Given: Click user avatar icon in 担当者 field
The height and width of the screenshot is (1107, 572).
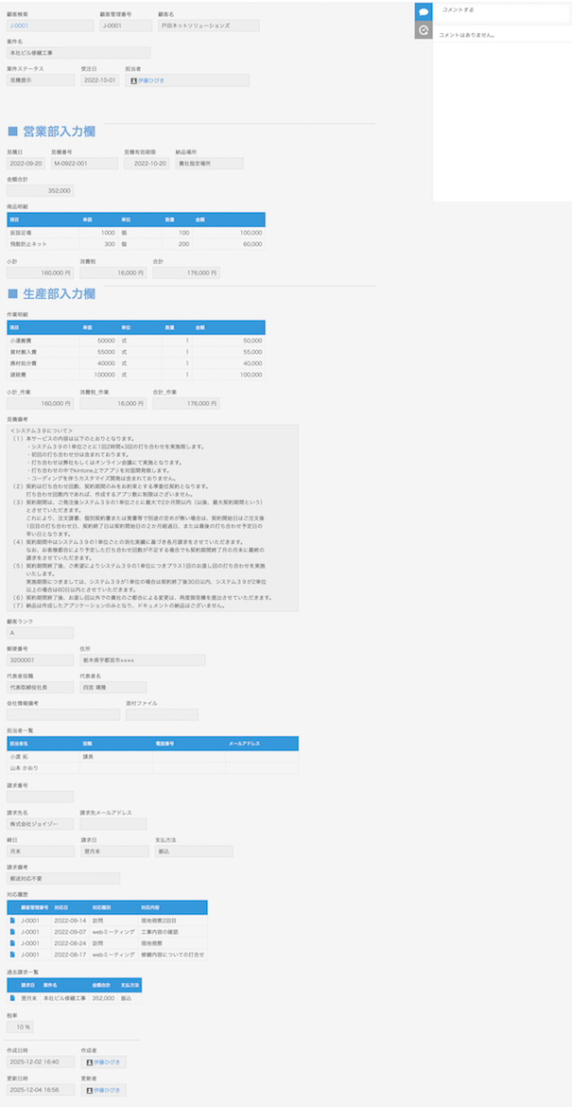Looking at the screenshot, I should pos(133,81).
